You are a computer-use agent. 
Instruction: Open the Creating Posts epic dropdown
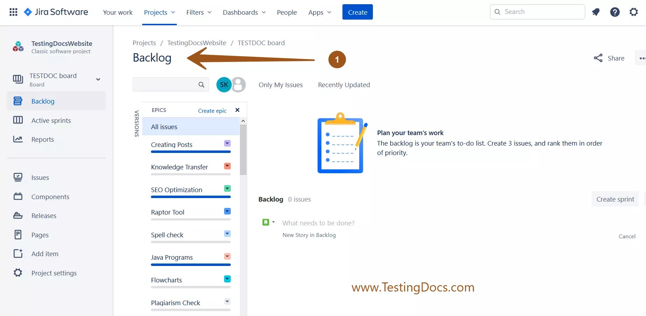click(227, 143)
